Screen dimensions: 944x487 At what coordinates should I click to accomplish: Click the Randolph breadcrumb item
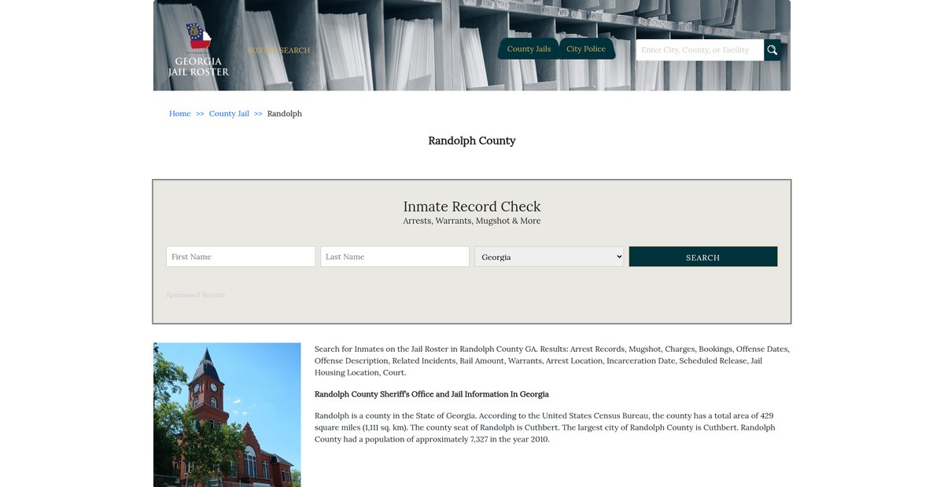tap(285, 114)
